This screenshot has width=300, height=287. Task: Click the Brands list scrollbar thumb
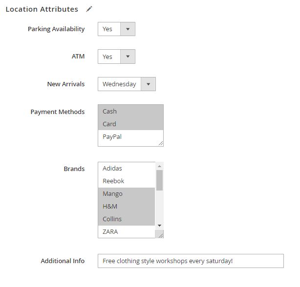[159, 180]
